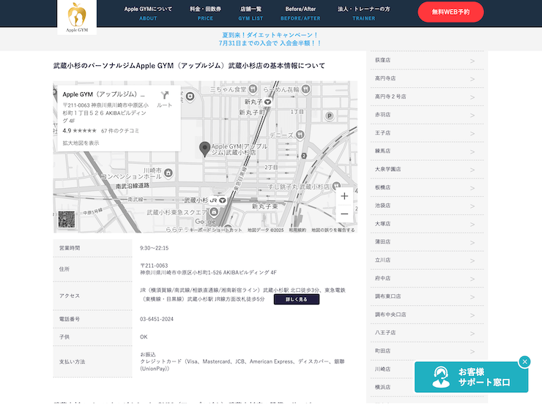Click the route directions icon on map card
The height and width of the screenshot is (406, 542).
[165, 94]
